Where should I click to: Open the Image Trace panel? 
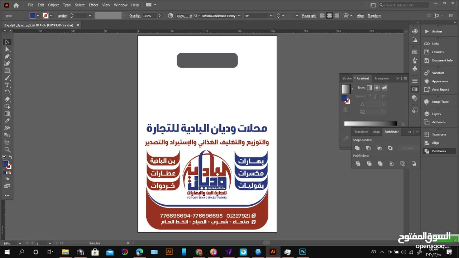(440, 102)
